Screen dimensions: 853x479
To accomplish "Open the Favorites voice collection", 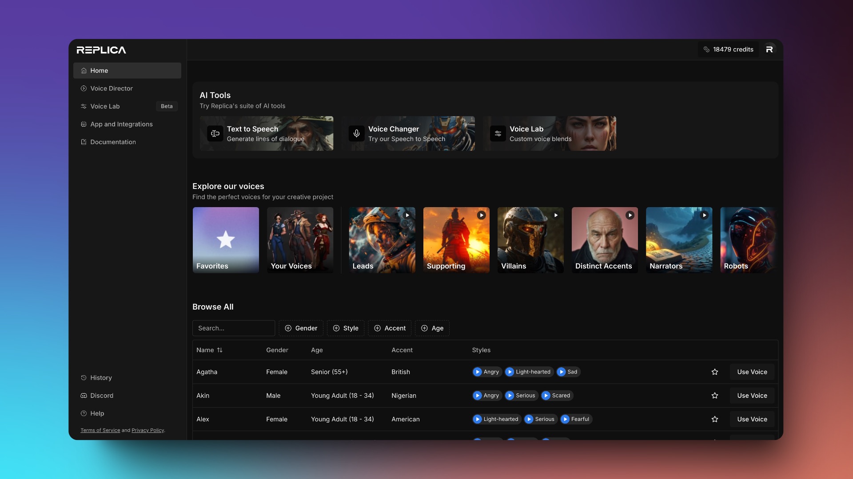I will (x=226, y=240).
